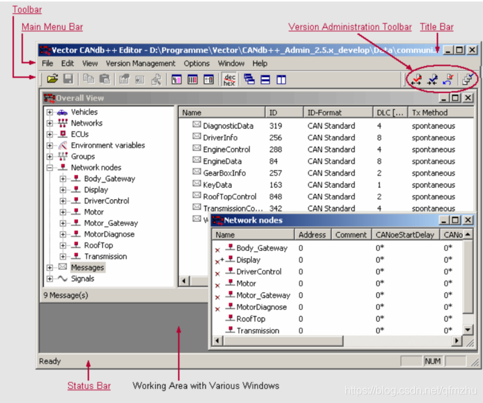Click the rightmost version administration copies icon
The width and height of the screenshot is (483, 403).
468,79
